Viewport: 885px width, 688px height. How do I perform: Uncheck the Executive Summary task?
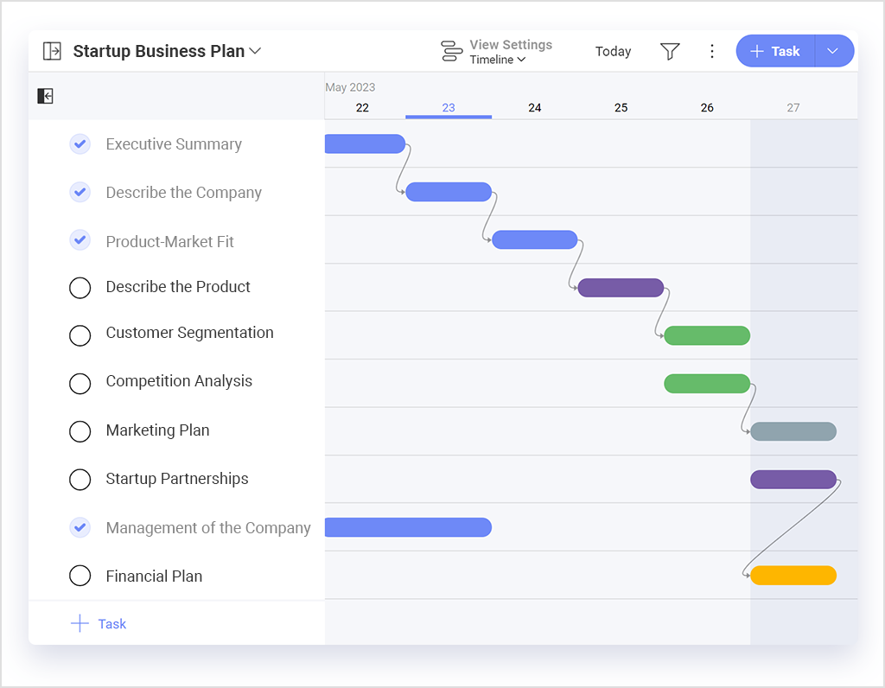[x=80, y=144]
